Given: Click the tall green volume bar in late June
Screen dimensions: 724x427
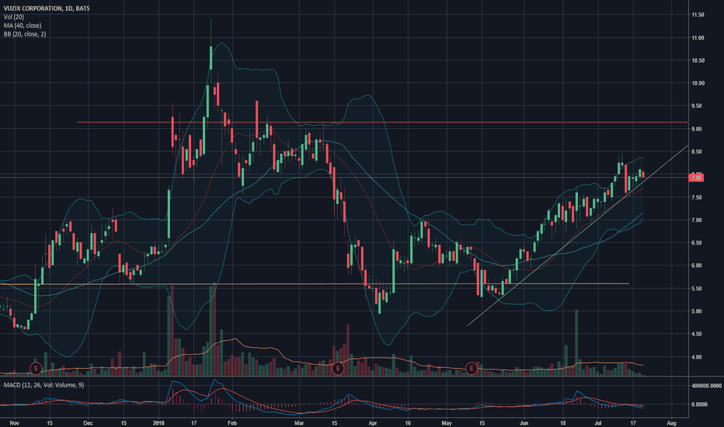Looking at the screenshot, I should tap(576, 342).
